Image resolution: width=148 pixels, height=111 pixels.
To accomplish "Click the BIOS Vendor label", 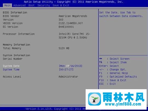I will 11,16.
